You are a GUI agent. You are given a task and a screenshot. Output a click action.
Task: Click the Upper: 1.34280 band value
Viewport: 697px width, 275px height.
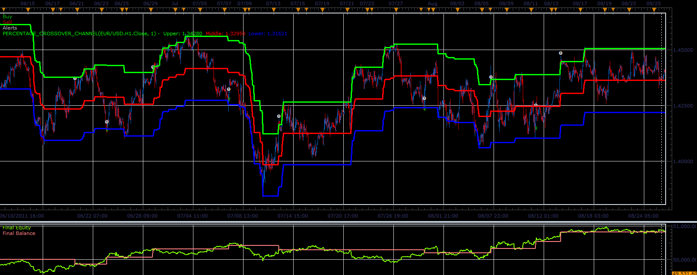(183, 34)
